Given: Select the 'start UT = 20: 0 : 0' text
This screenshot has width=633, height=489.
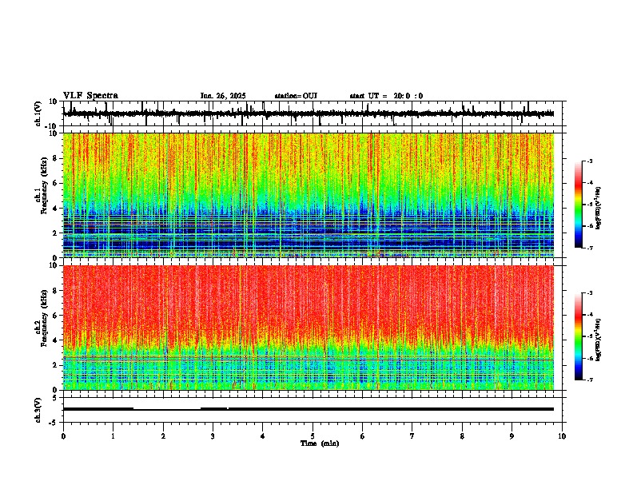Looking at the screenshot, I should tap(386, 96).
